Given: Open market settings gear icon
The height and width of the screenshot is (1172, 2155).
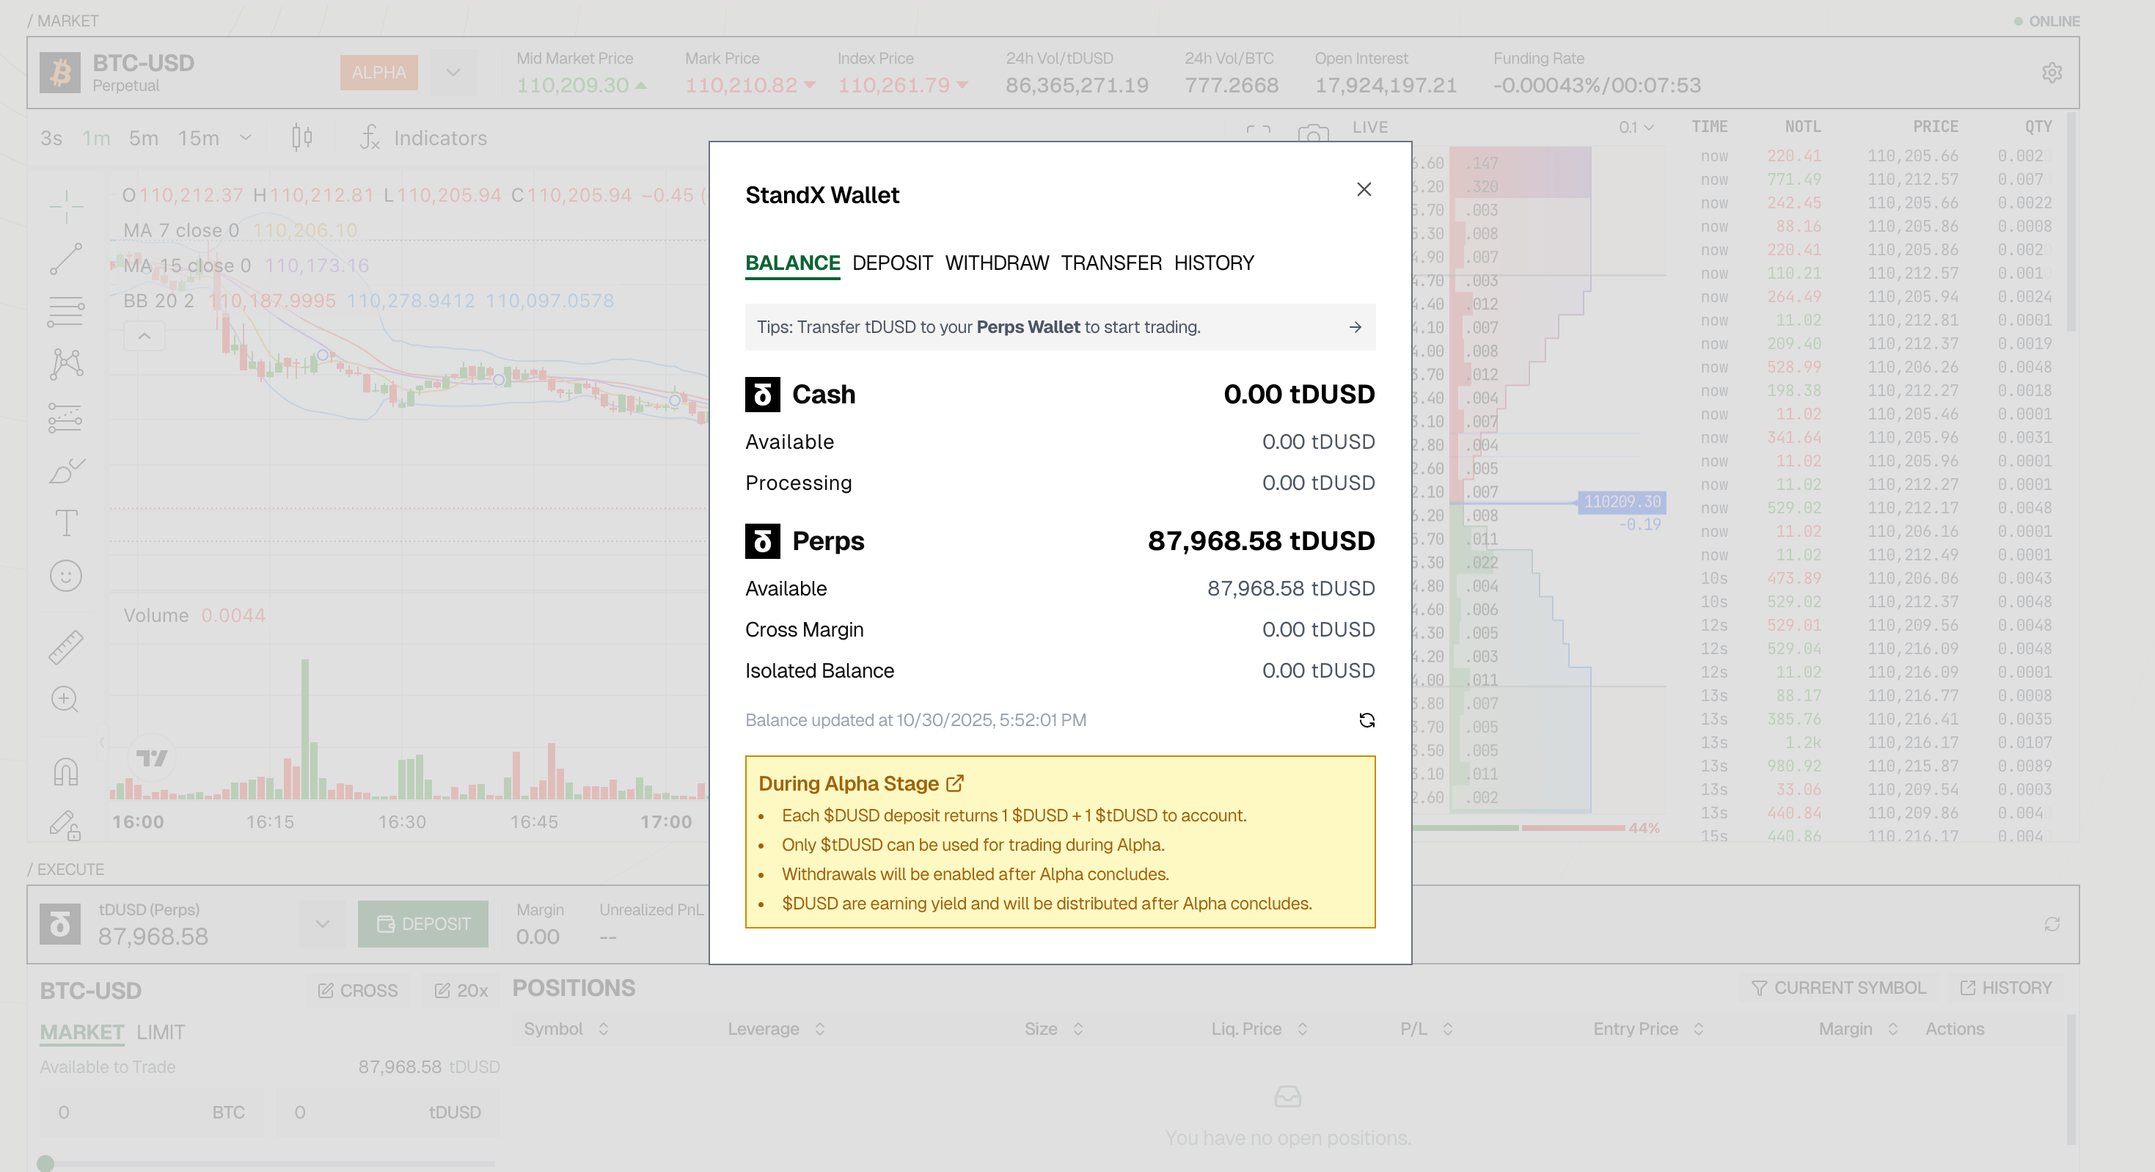Looking at the screenshot, I should (x=2052, y=73).
